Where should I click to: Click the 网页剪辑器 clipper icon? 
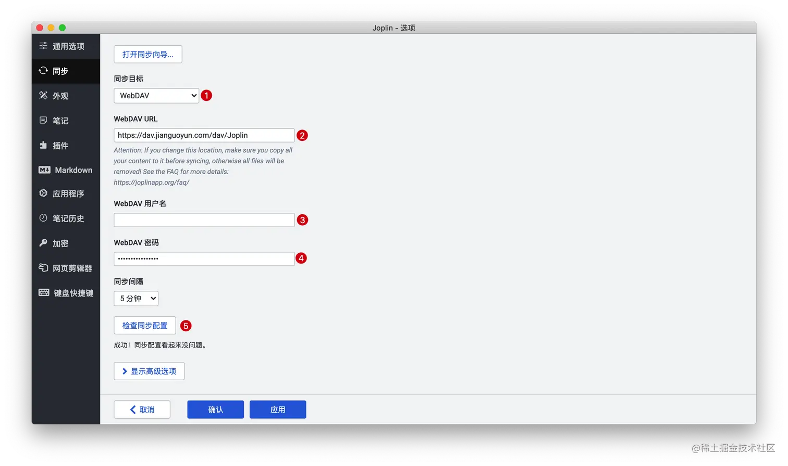point(43,268)
